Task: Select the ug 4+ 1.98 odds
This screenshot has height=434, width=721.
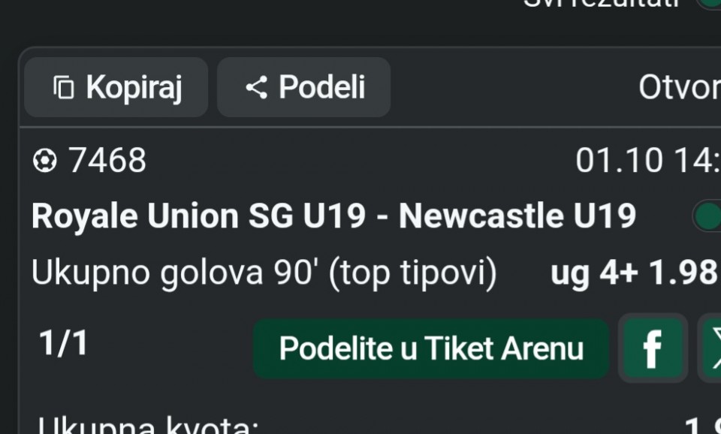Action: click(x=634, y=273)
